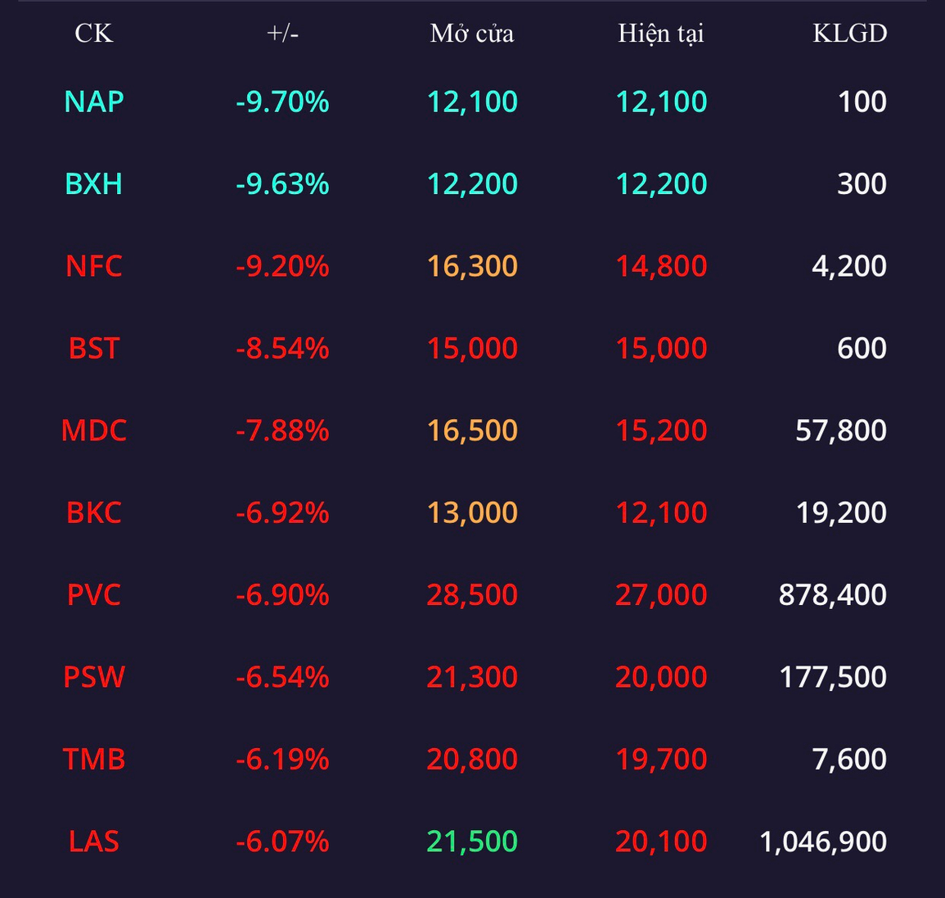Select the MDC stock ticker
Image resolution: width=945 pixels, height=898 pixels.
[x=93, y=430]
